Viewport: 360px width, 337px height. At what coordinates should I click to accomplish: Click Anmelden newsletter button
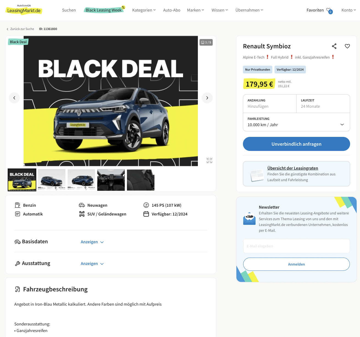click(297, 264)
